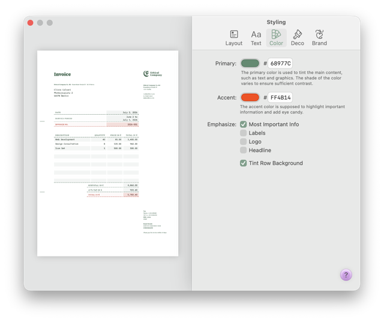Click the Service Period row in preview

96,118
